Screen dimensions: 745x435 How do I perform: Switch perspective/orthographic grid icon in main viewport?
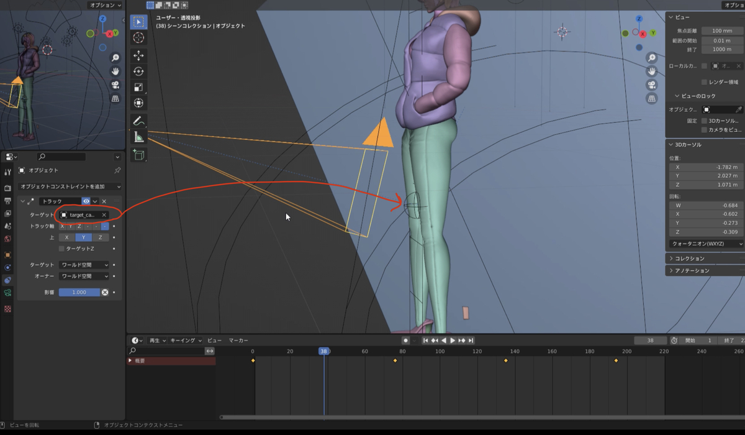652,99
